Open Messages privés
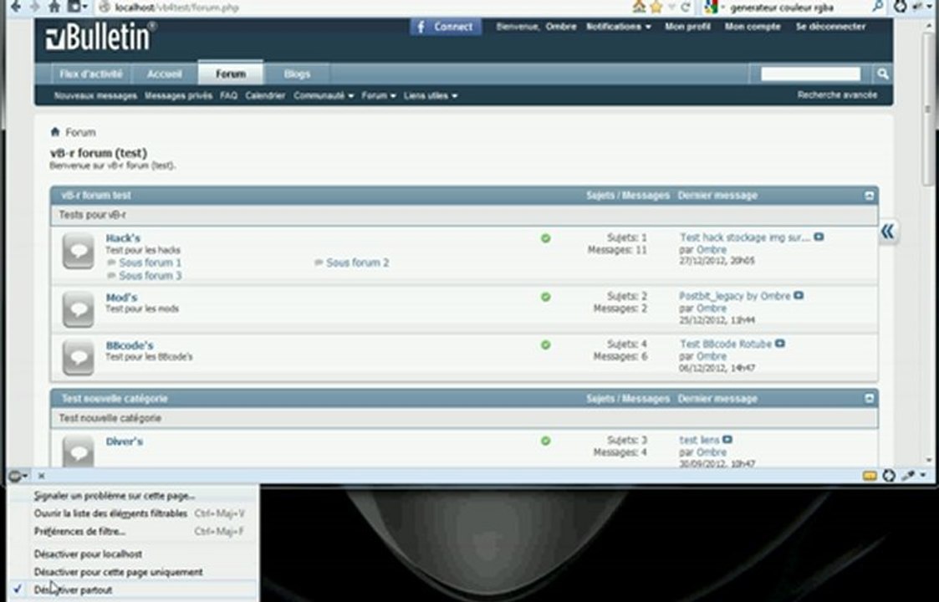This screenshot has width=939, height=602. point(178,96)
